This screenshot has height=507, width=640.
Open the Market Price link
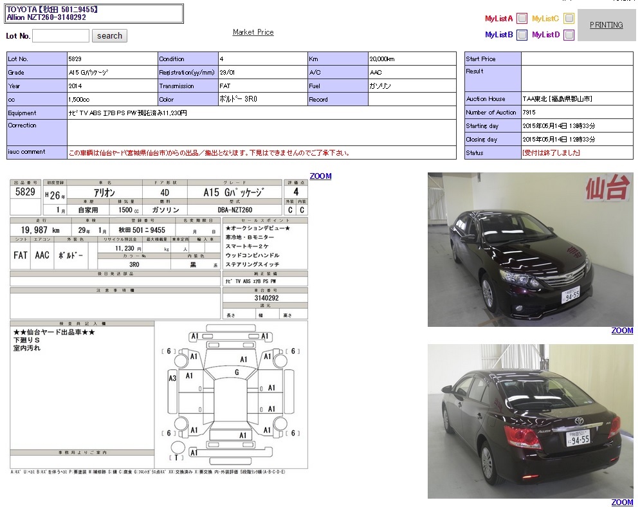pyautogui.click(x=253, y=32)
